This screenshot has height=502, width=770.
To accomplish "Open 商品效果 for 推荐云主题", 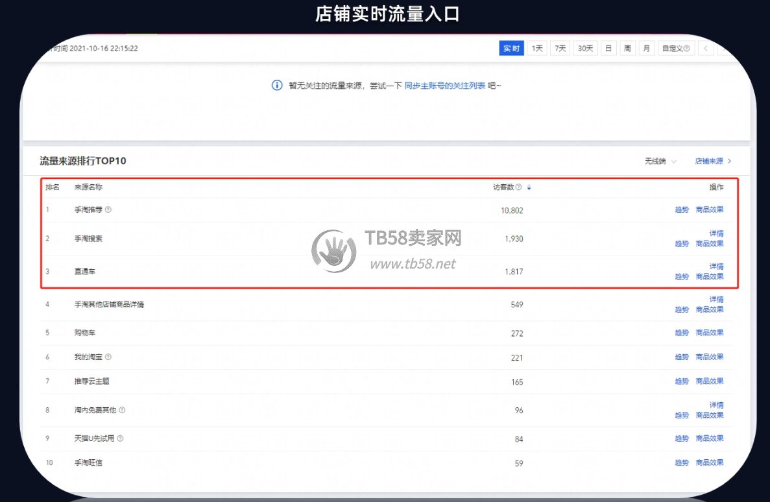I will (710, 381).
